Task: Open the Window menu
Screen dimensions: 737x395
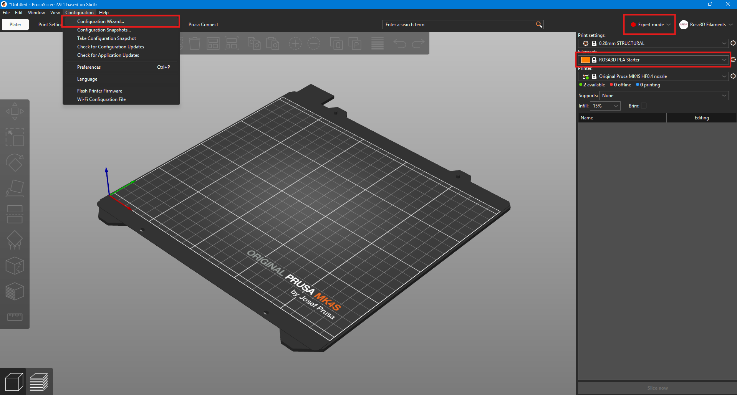Action: point(36,13)
